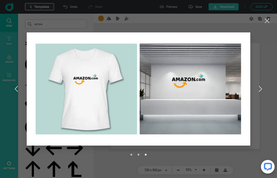277x178 pixels.
Task: Save the logo to cloud
Action: click(x=195, y=7)
